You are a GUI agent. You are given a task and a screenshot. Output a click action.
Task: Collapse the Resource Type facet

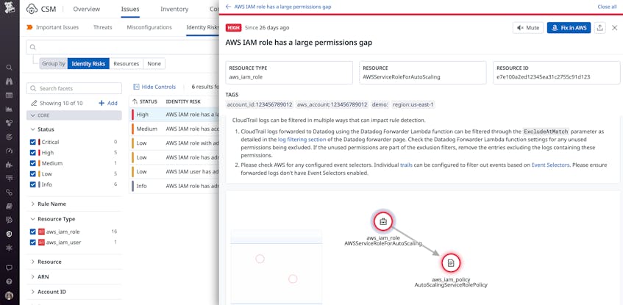coord(53,219)
